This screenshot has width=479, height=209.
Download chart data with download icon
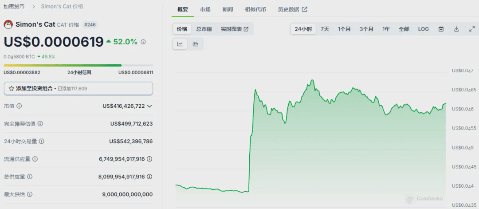456,29
